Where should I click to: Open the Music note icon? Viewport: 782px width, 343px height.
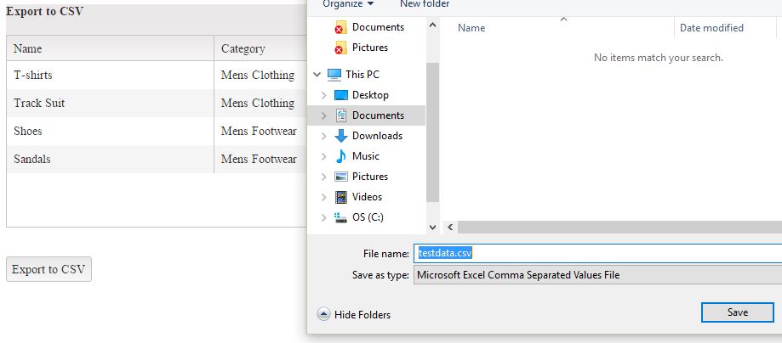coord(341,156)
